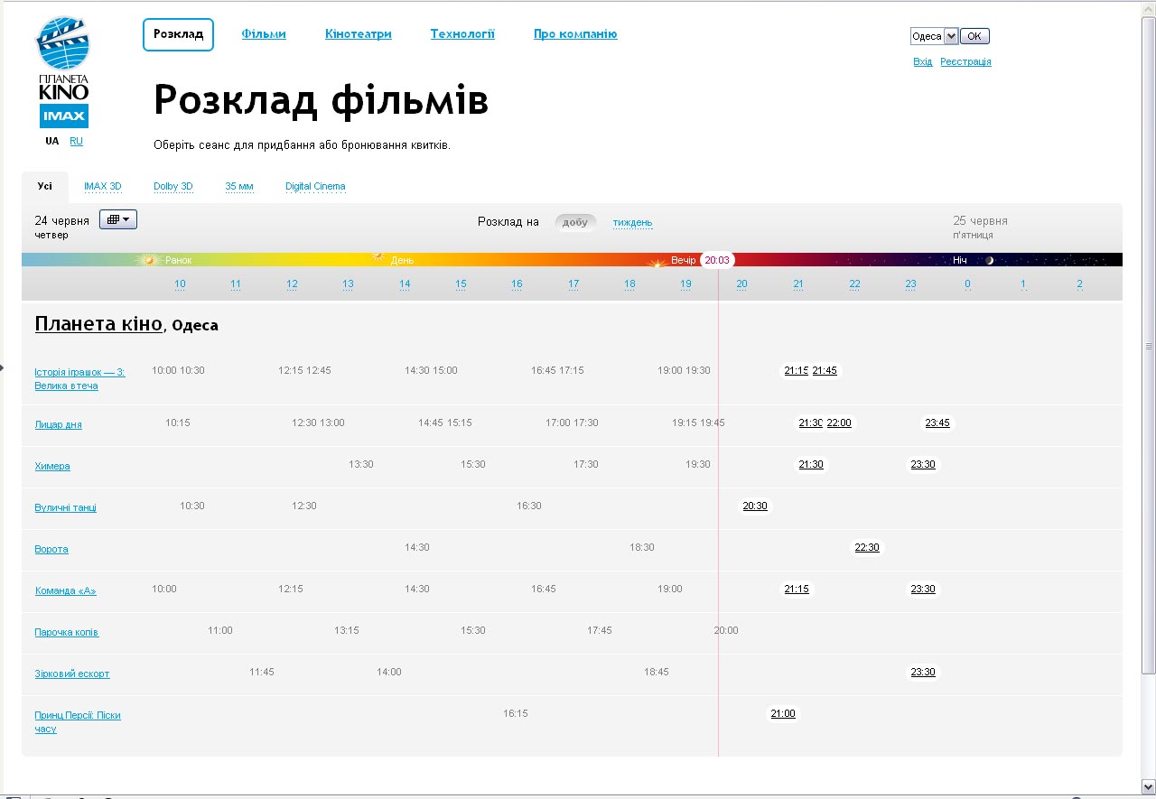This screenshot has width=1156, height=799.
Task: Select the Digital Cinema tab
Action: (315, 187)
